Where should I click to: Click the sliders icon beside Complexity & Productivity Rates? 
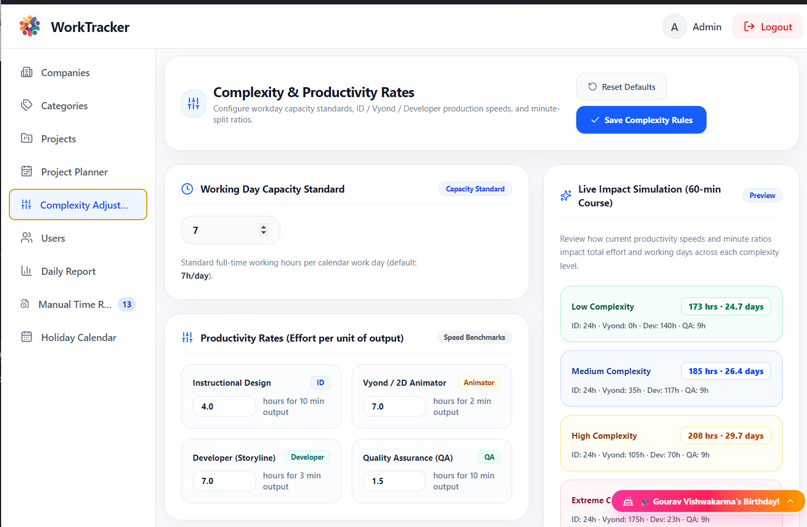194,103
